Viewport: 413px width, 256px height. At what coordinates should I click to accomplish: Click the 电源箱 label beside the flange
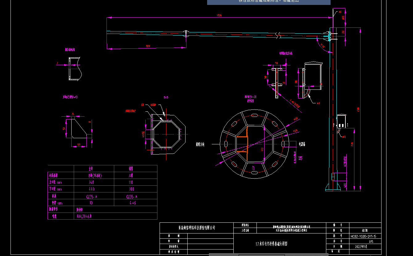pos(302,144)
